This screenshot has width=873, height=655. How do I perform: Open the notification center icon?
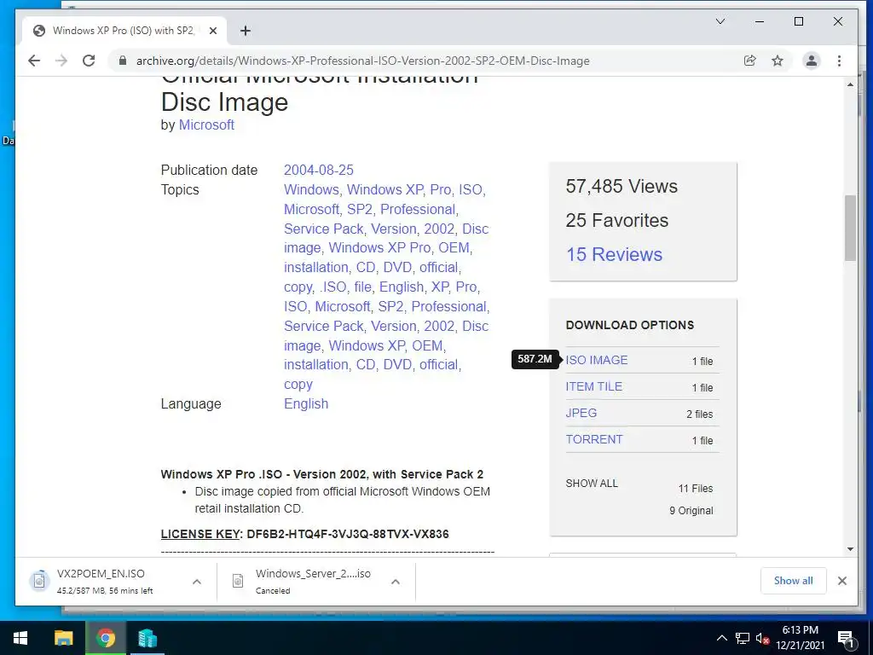(846, 638)
